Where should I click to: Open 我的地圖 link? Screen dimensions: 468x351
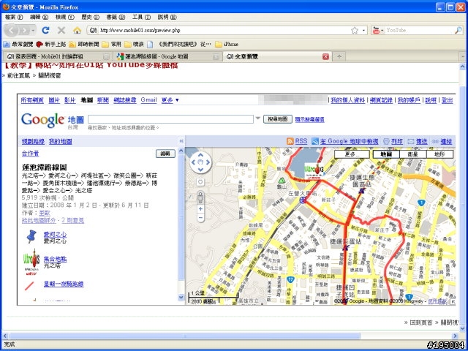coord(60,141)
